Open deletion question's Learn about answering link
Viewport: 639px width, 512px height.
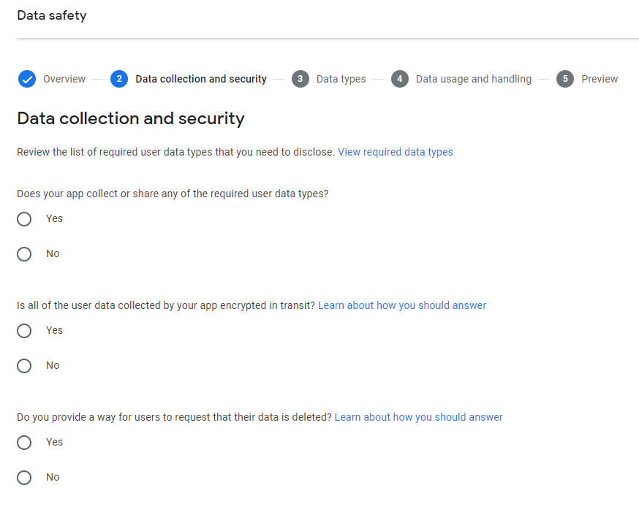[418, 417]
